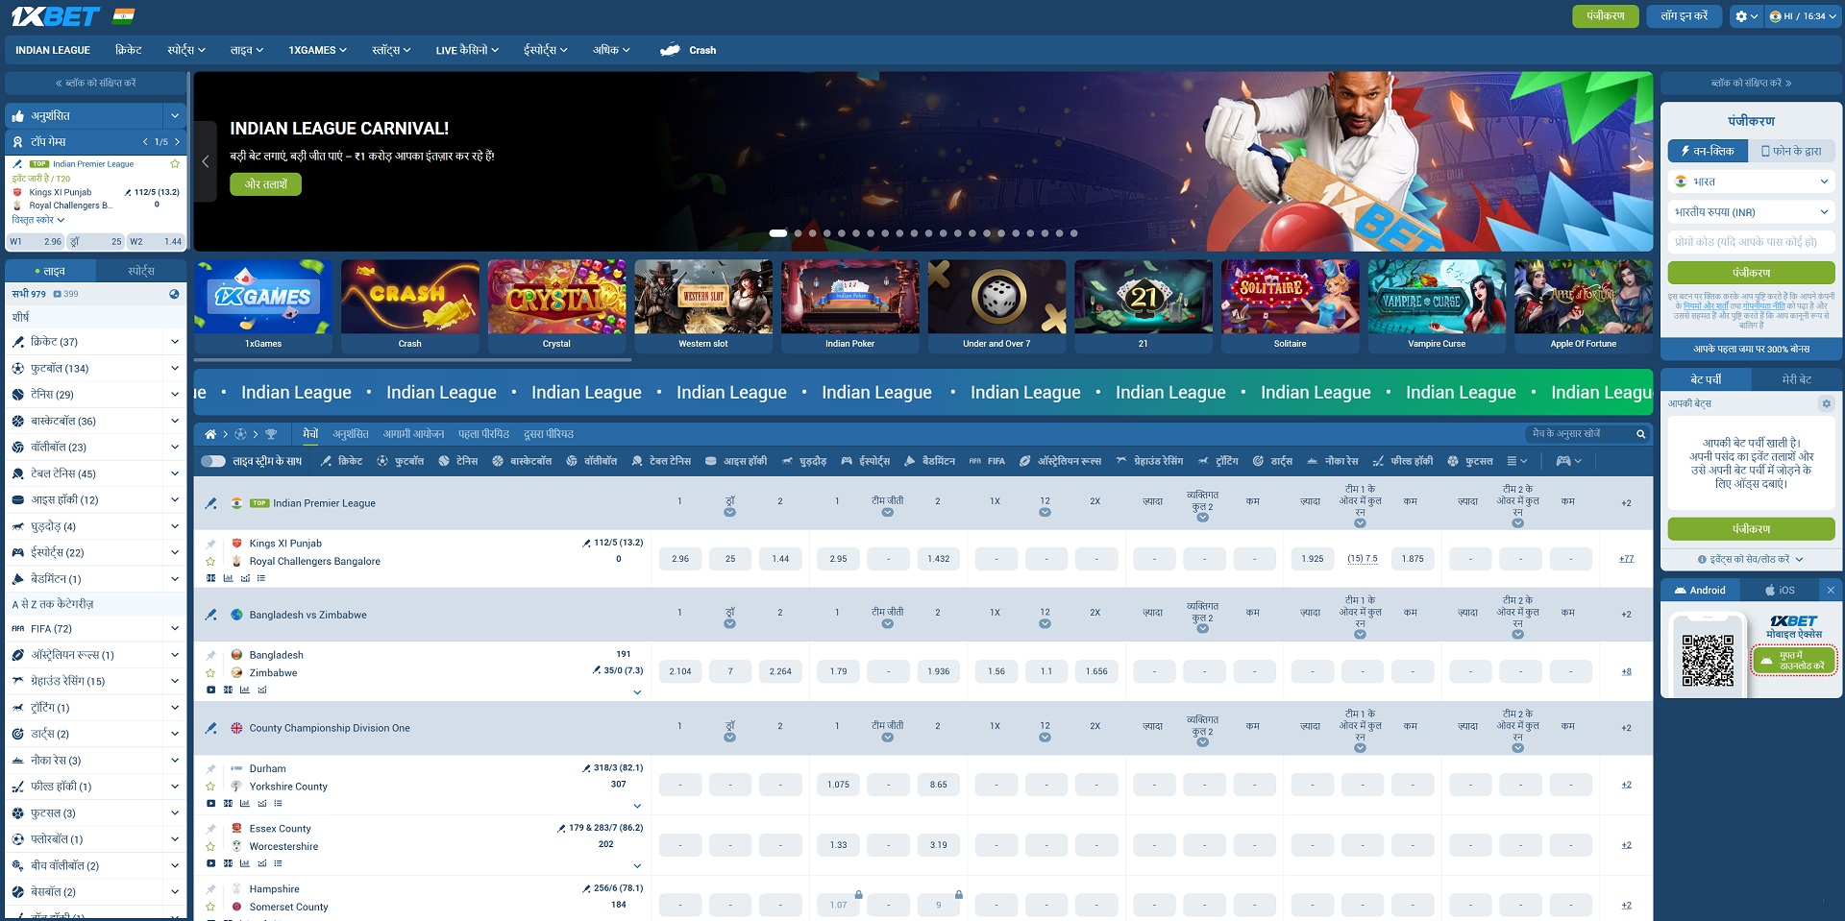Click India flag next to 1XBET logo
This screenshot has width=1845, height=921.
click(124, 16)
